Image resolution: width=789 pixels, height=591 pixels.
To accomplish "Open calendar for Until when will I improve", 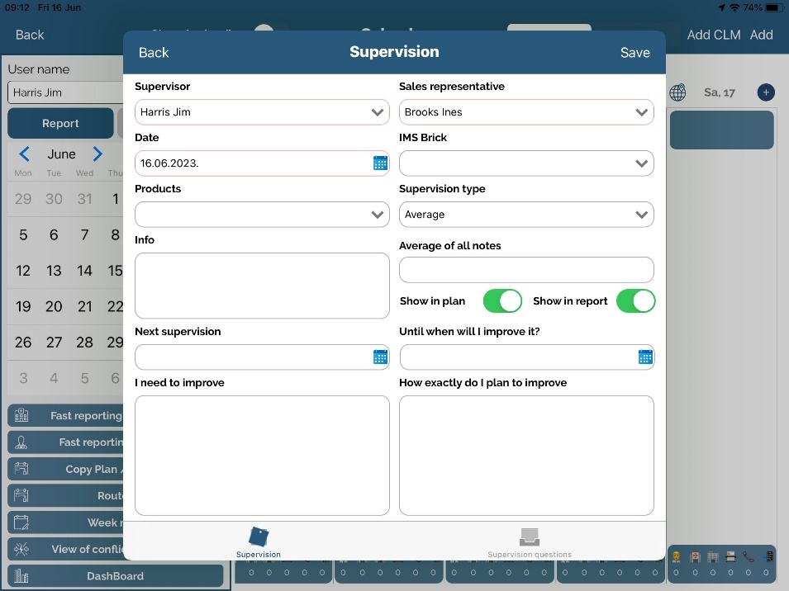I will [645, 357].
